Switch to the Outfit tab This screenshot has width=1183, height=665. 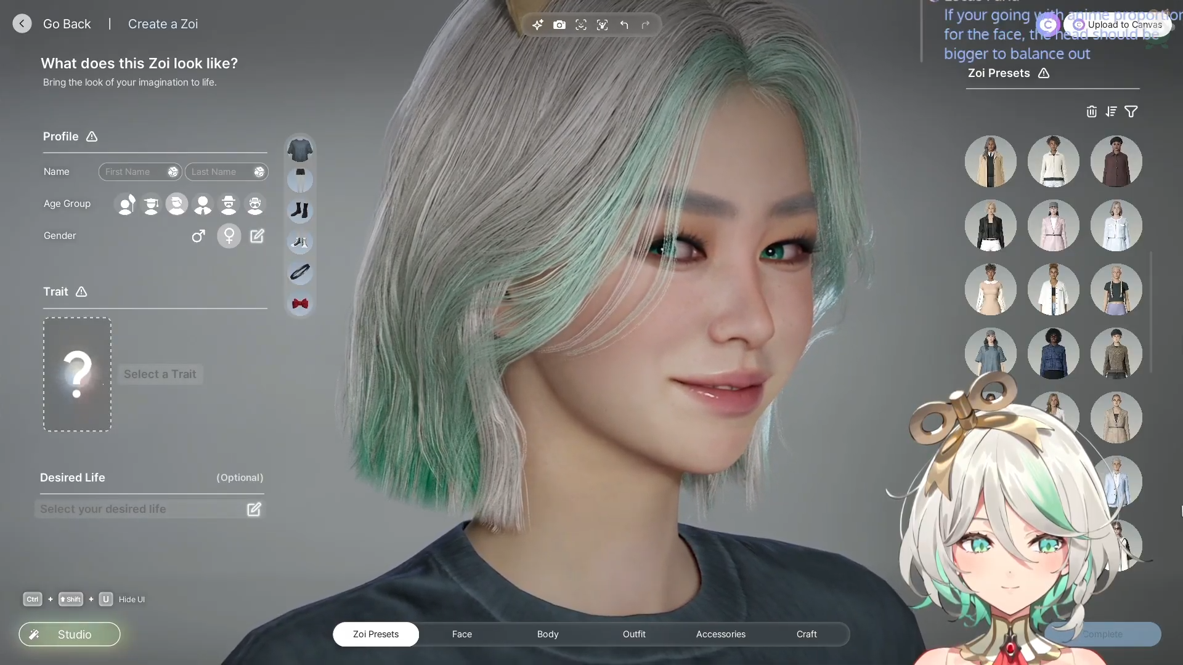coord(634,634)
